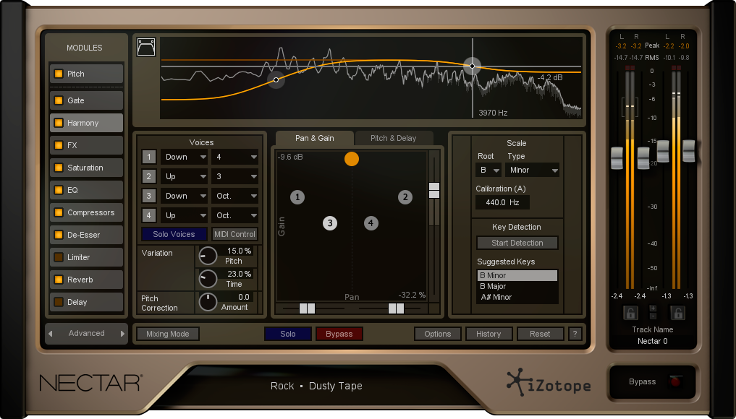The width and height of the screenshot is (736, 419).
Task: Click the Variation Time knob
Action: [208, 279]
